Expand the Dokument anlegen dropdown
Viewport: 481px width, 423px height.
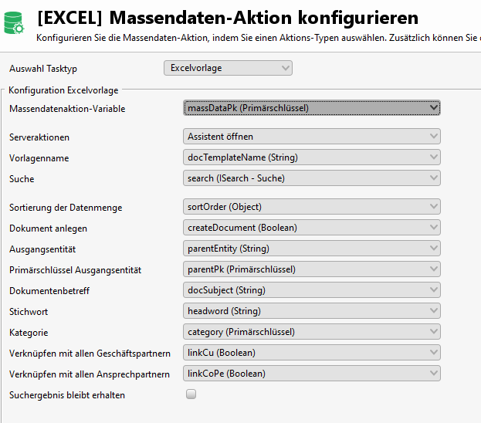tap(312, 228)
